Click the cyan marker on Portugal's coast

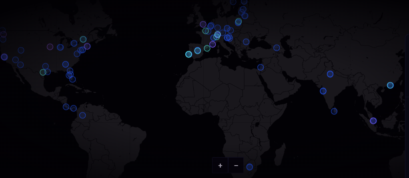pos(188,54)
